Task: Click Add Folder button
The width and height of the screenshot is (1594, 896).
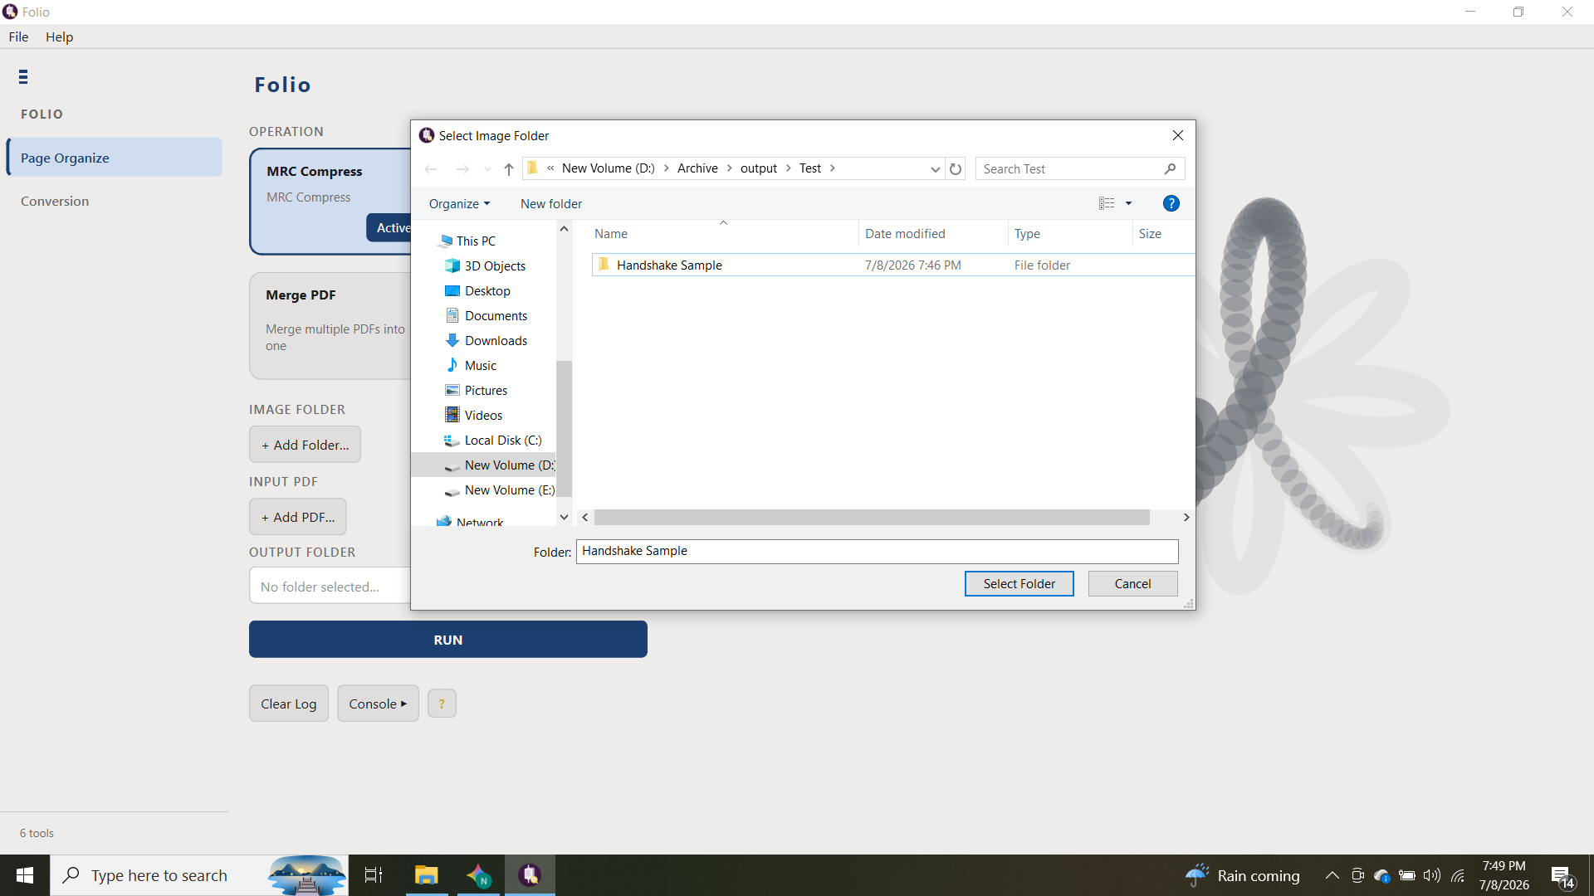Action: click(305, 445)
